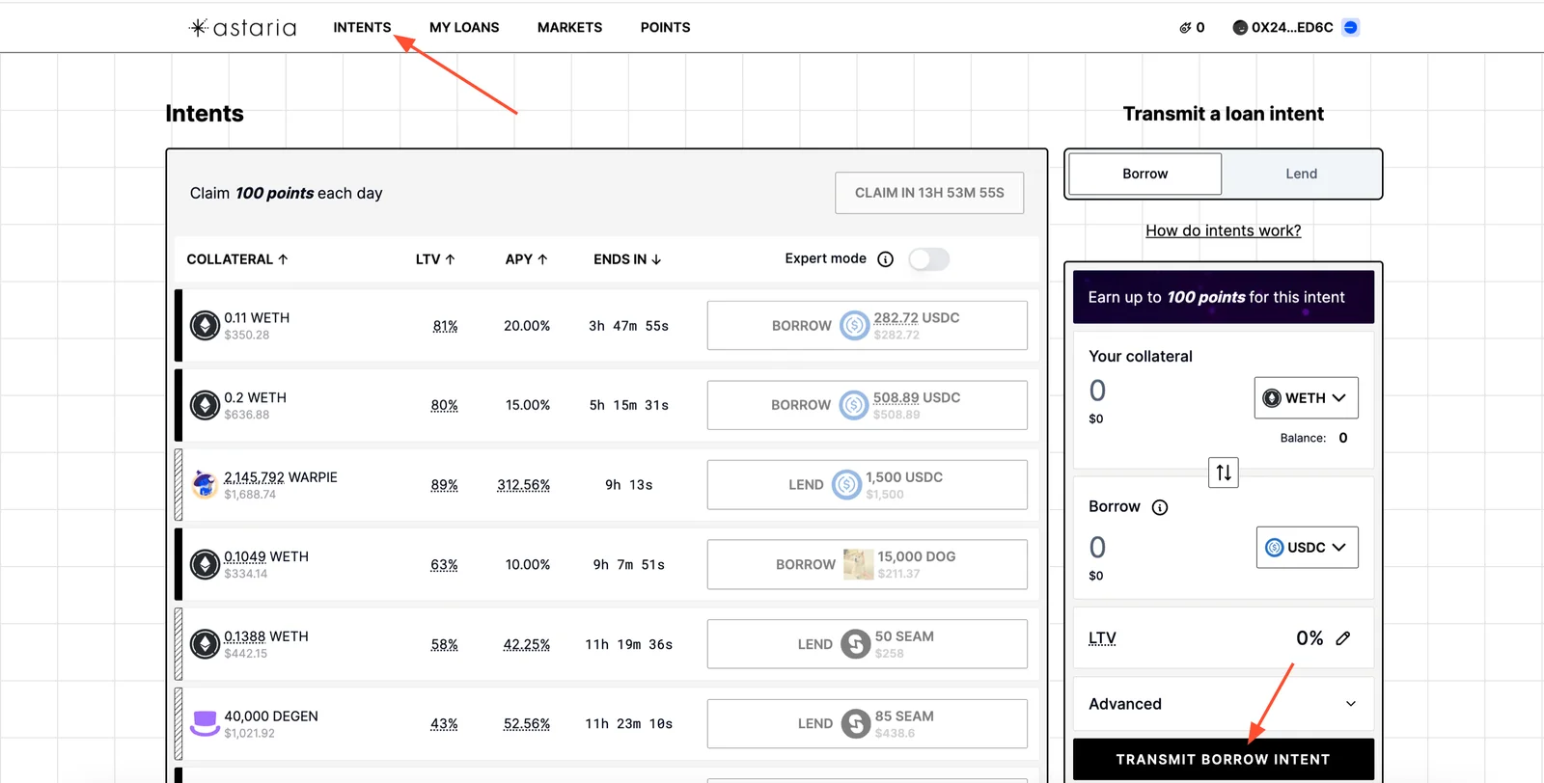Click CLAIM IN 13H 53M 55S button
The image size is (1544, 783).
pos(929,193)
